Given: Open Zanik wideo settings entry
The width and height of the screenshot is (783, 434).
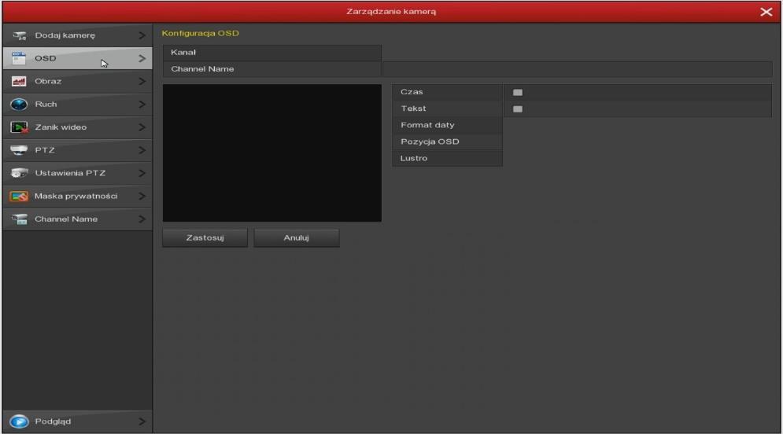Looking at the screenshot, I should coord(77,127).
